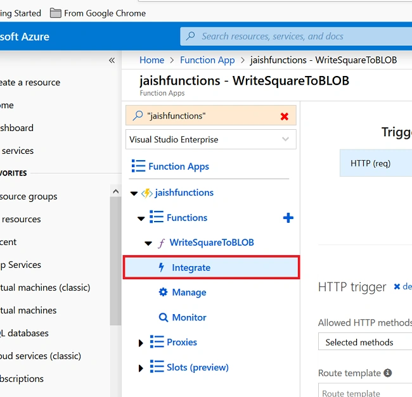The width and height of the screenshot is (412, 397).
Task: Open the Visual Studio Enterprise subscription dropdown
Action: pos(210,139)
